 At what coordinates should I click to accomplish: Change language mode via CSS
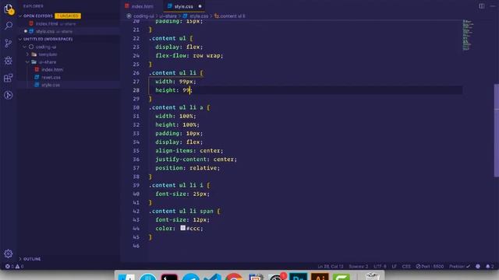click(406, 266)
